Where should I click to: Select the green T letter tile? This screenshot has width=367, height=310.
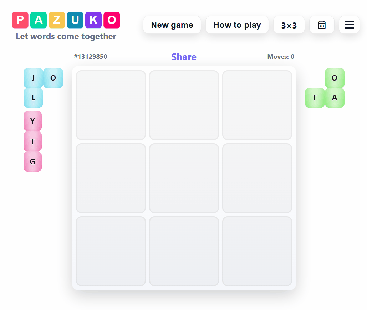point(315,98)
